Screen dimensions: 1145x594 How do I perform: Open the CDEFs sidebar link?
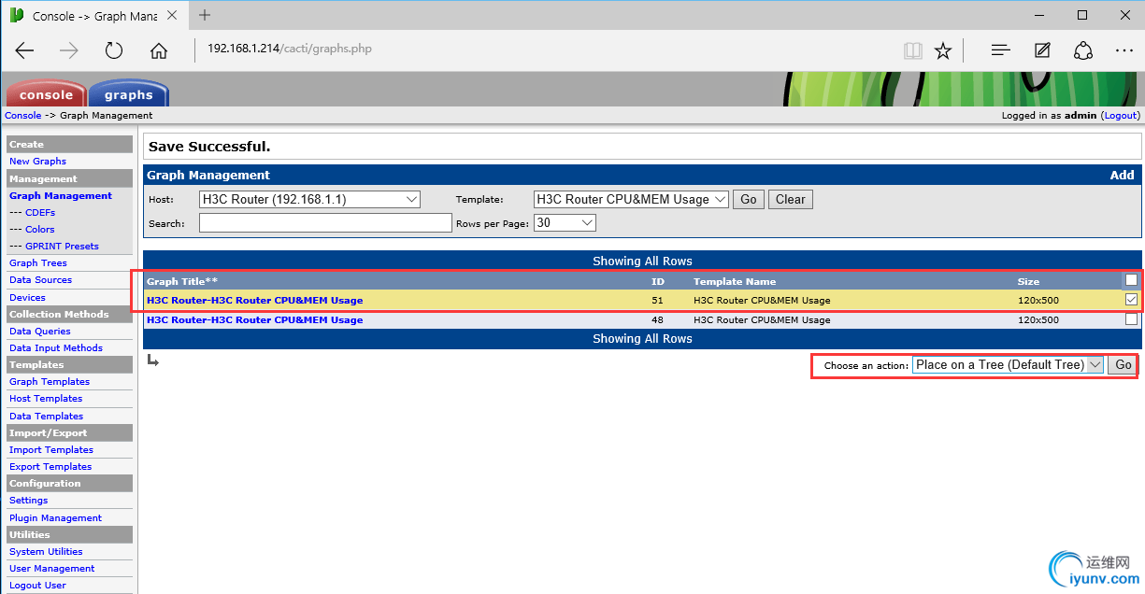coord(40,213)
